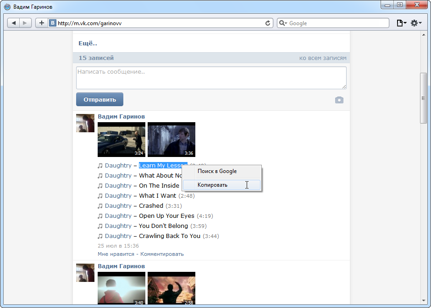The width and height of the screenshot is (431, 308).
Task: Click the first post's avatar photo
Action: [x=85, y=123]
